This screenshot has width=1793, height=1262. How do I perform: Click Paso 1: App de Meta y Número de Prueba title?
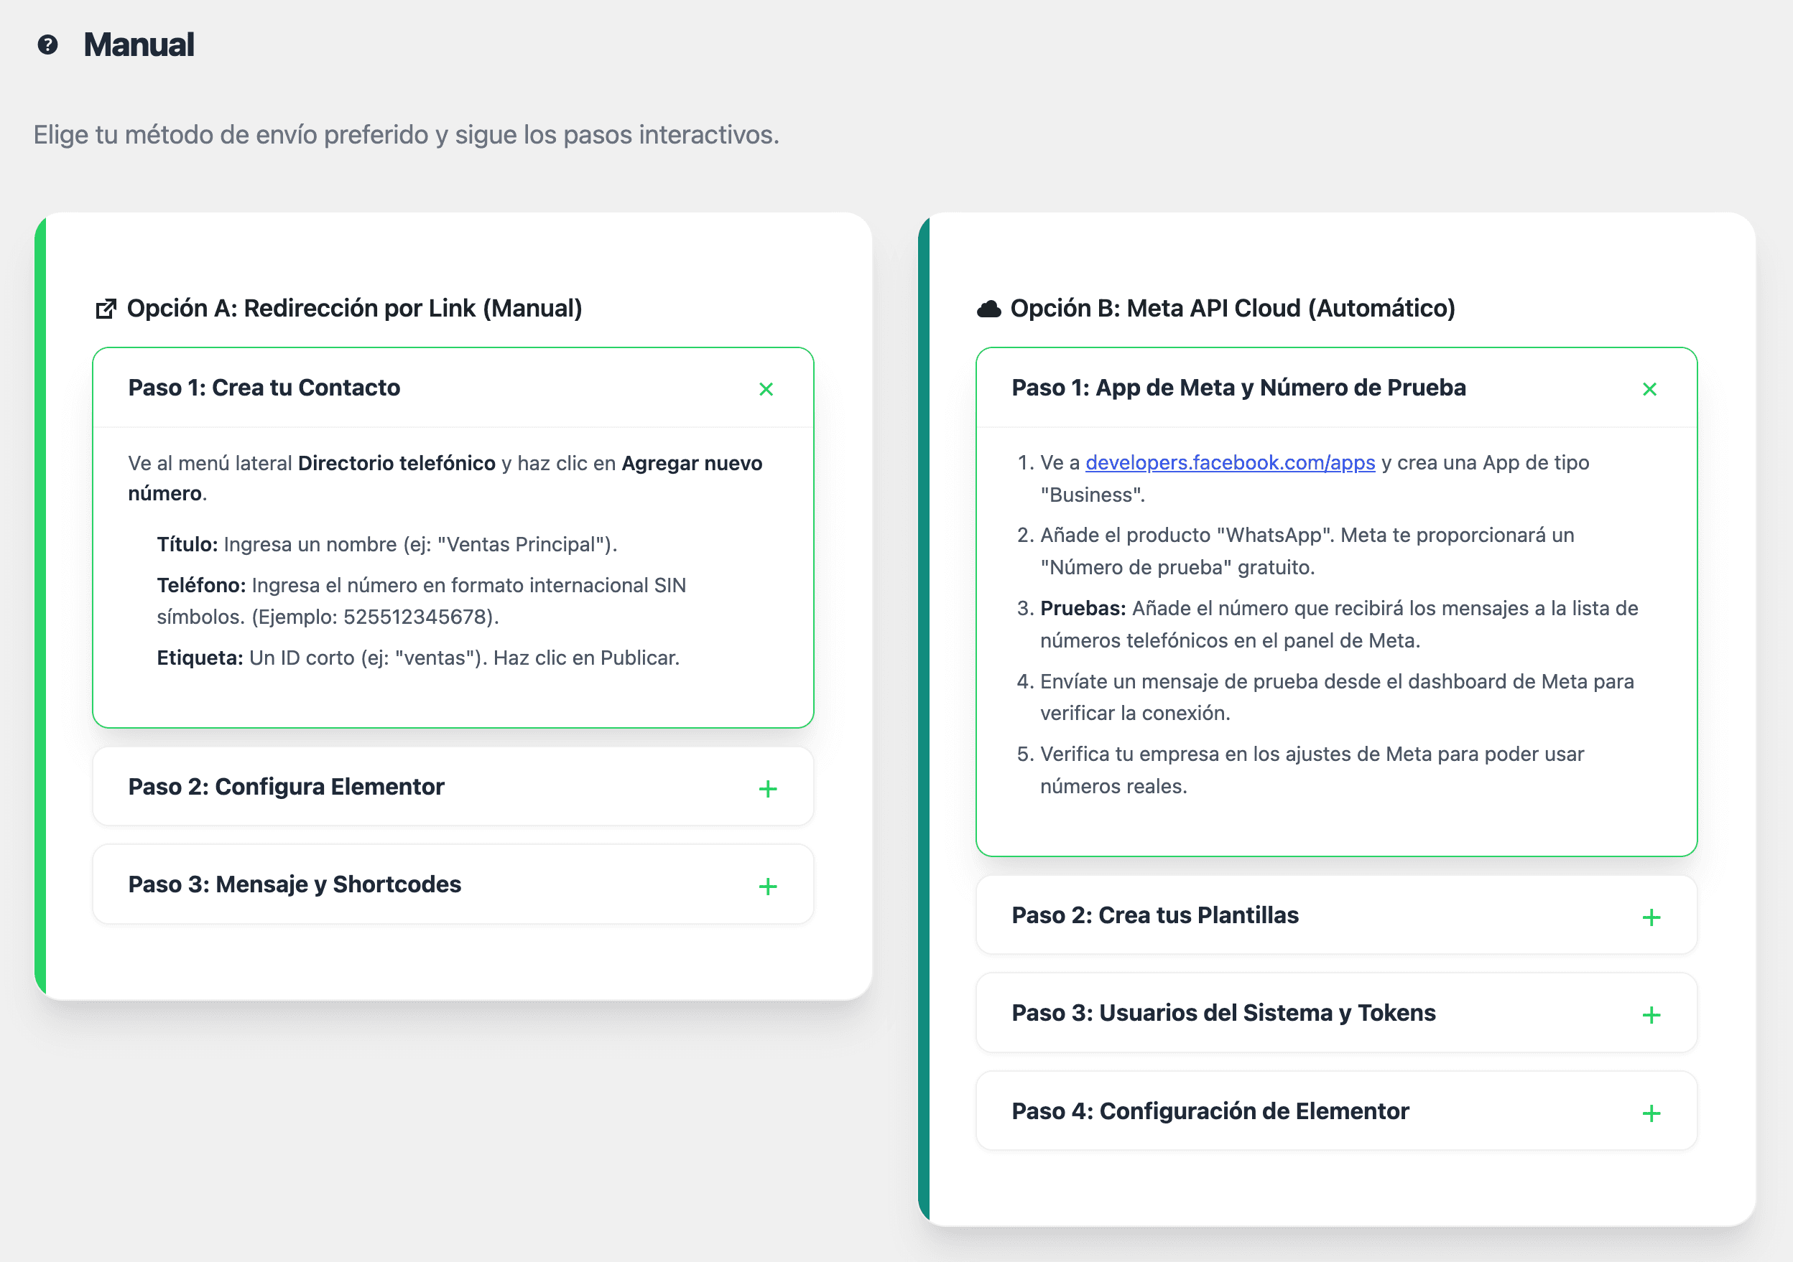click(1238, 388)
